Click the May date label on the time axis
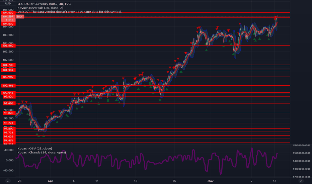 (x=210, y=181)
